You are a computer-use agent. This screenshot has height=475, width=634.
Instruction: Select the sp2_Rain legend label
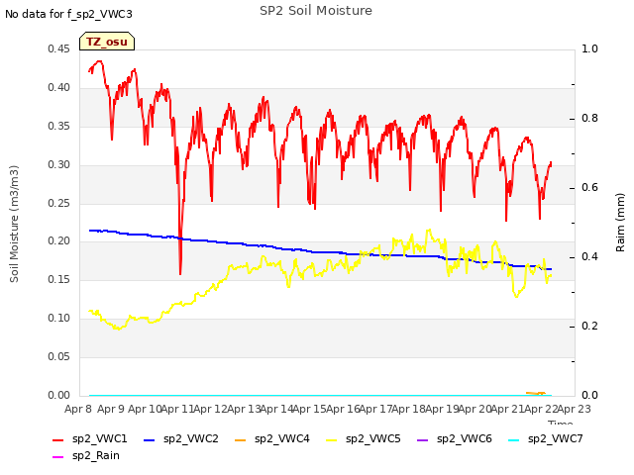coord(96,456)
